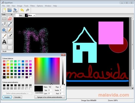Select the paint bucket fill tool

click(4, 24)
